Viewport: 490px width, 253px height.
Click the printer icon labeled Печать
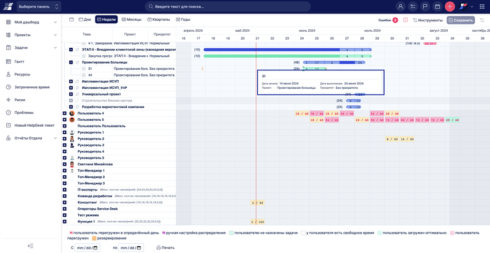165,247
